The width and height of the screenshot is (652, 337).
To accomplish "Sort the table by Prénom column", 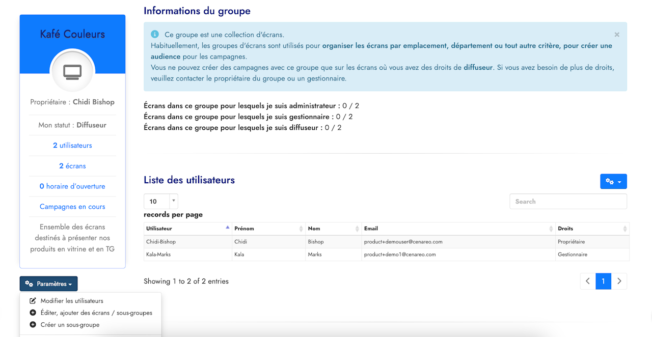I will point(268,229).
